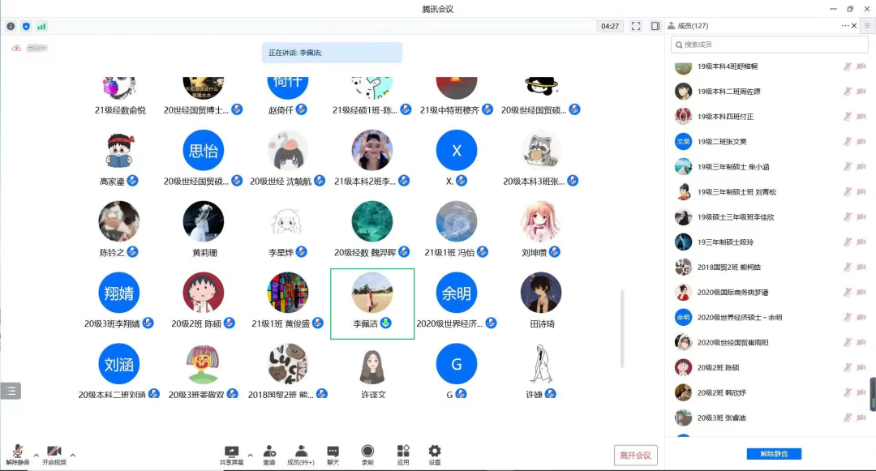This screenshot has height=471, width=876.
Task: Open the 聊天 chat icon
Action: [333, 452]
